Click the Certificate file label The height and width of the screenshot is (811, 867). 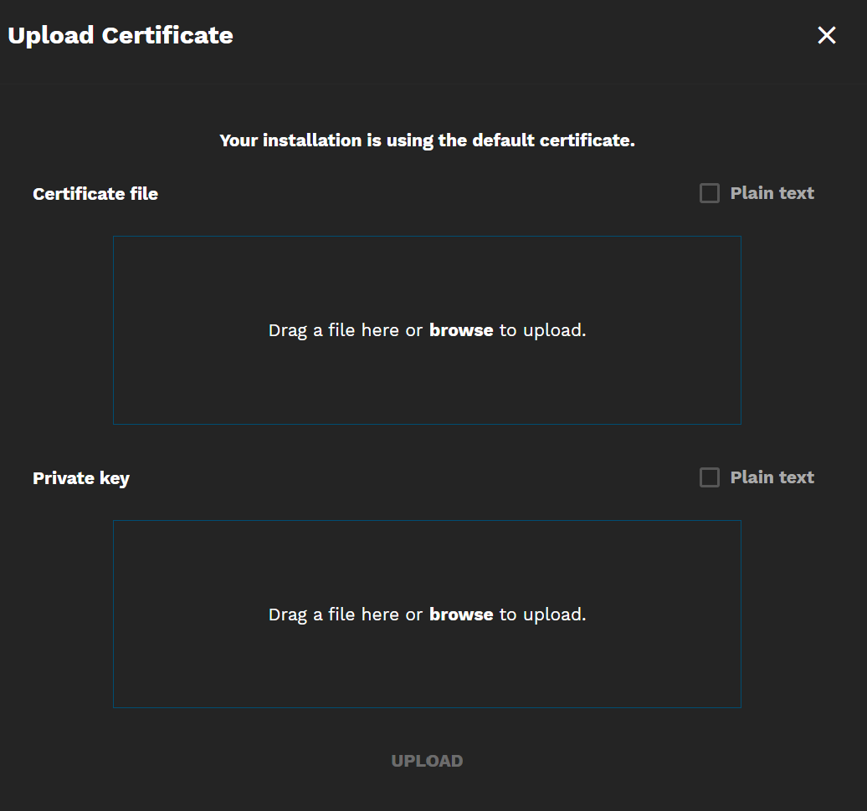coord(95,193)
